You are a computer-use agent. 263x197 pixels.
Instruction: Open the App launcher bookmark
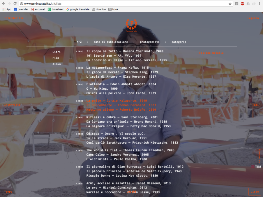coord(7,9)
